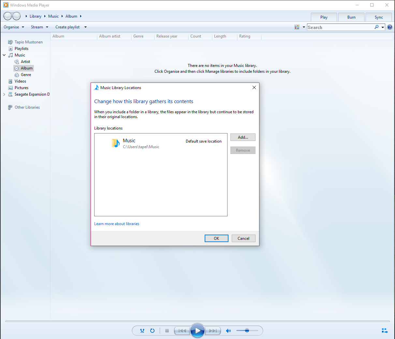This screenshot has height=339, width=395.
Task: Click the back navigation arrow
Action: [7, 16]
